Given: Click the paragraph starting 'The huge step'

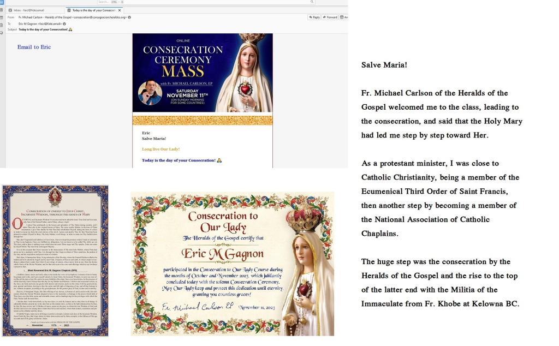Looking at the screenshot, I should click(x=441, y=283).
